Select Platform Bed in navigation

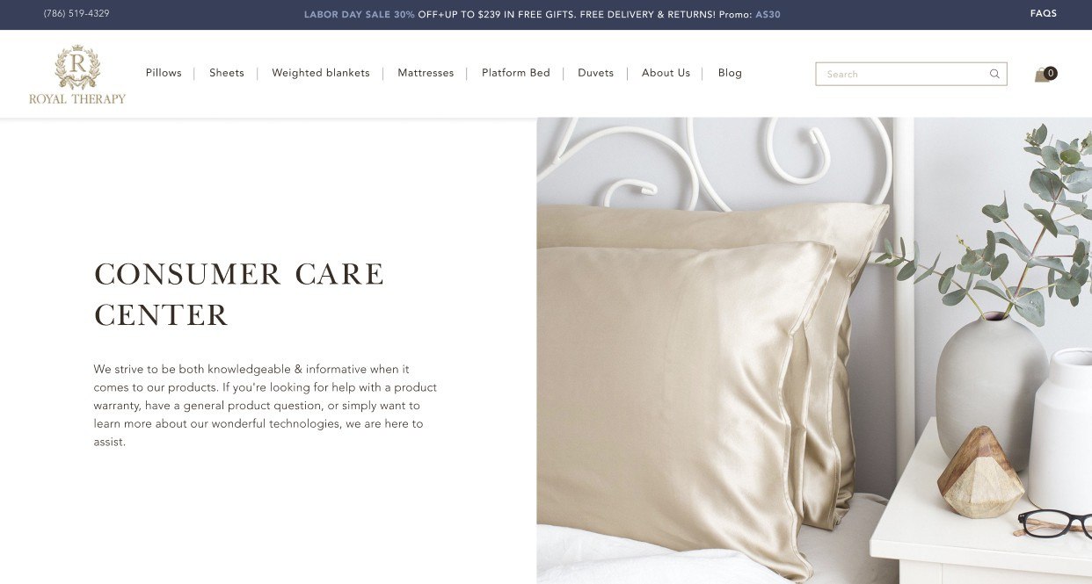(516, 73)
